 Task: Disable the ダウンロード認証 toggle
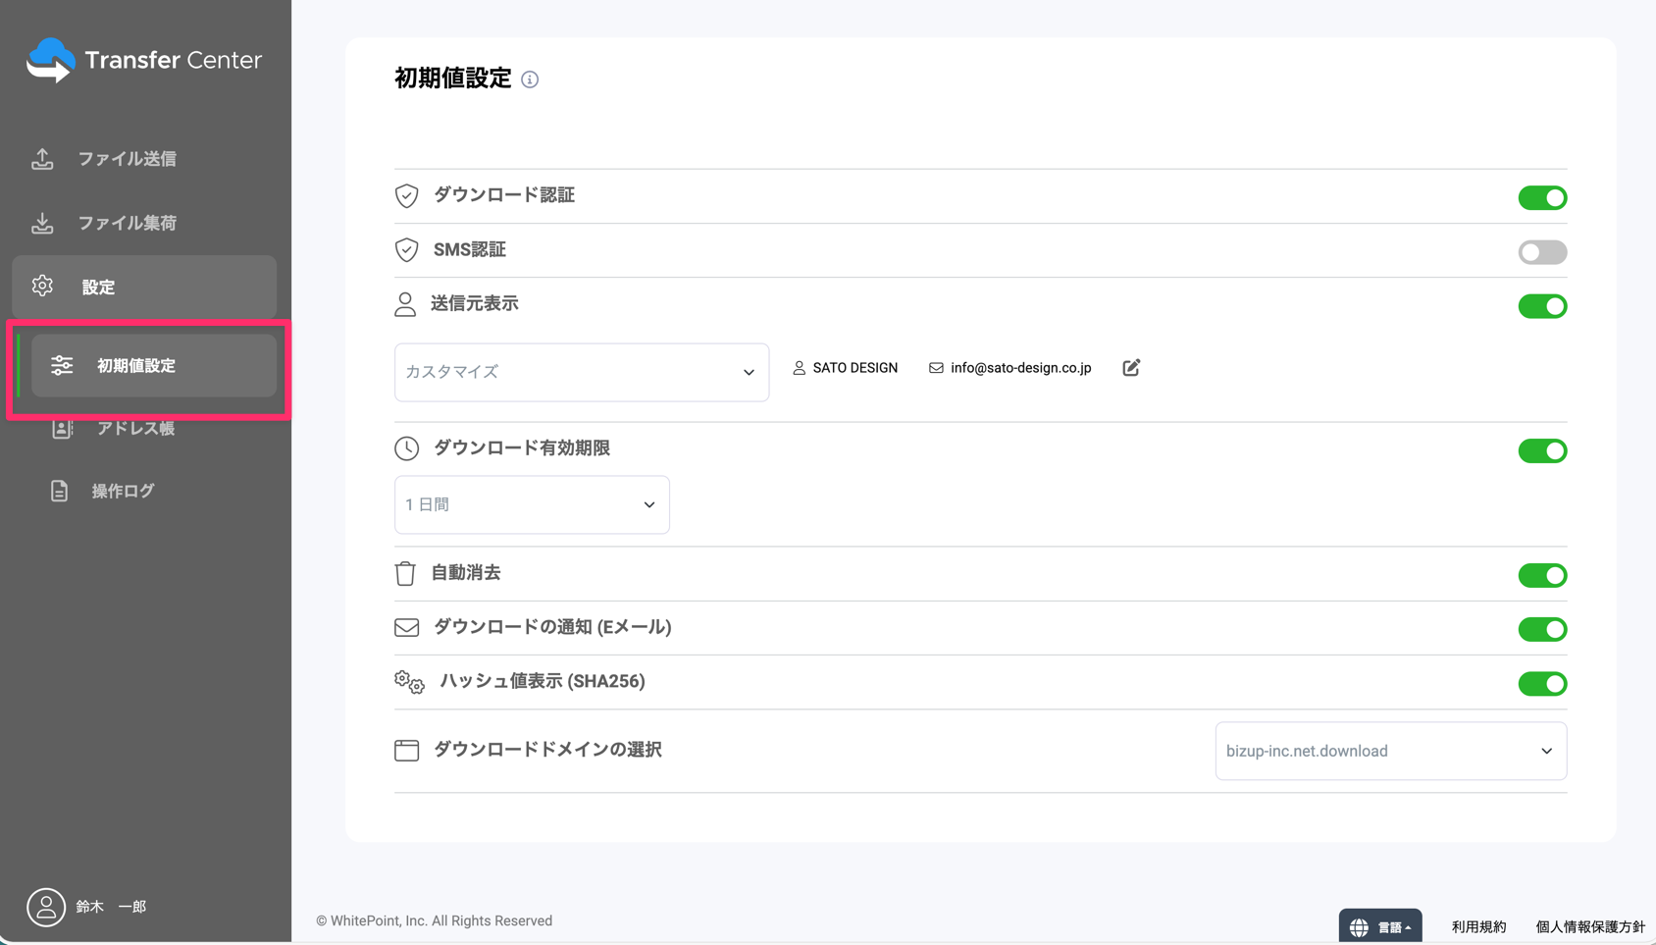click(1541, 197)
